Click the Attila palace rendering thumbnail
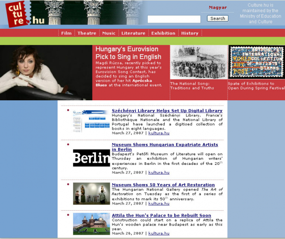Screen dimensions: 285x239 click(x=92, y=224)
